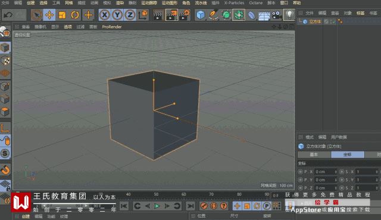Open the green array/cloner flower icon
Viewport: 381px width, 220px height.
(x=239, y=15)
